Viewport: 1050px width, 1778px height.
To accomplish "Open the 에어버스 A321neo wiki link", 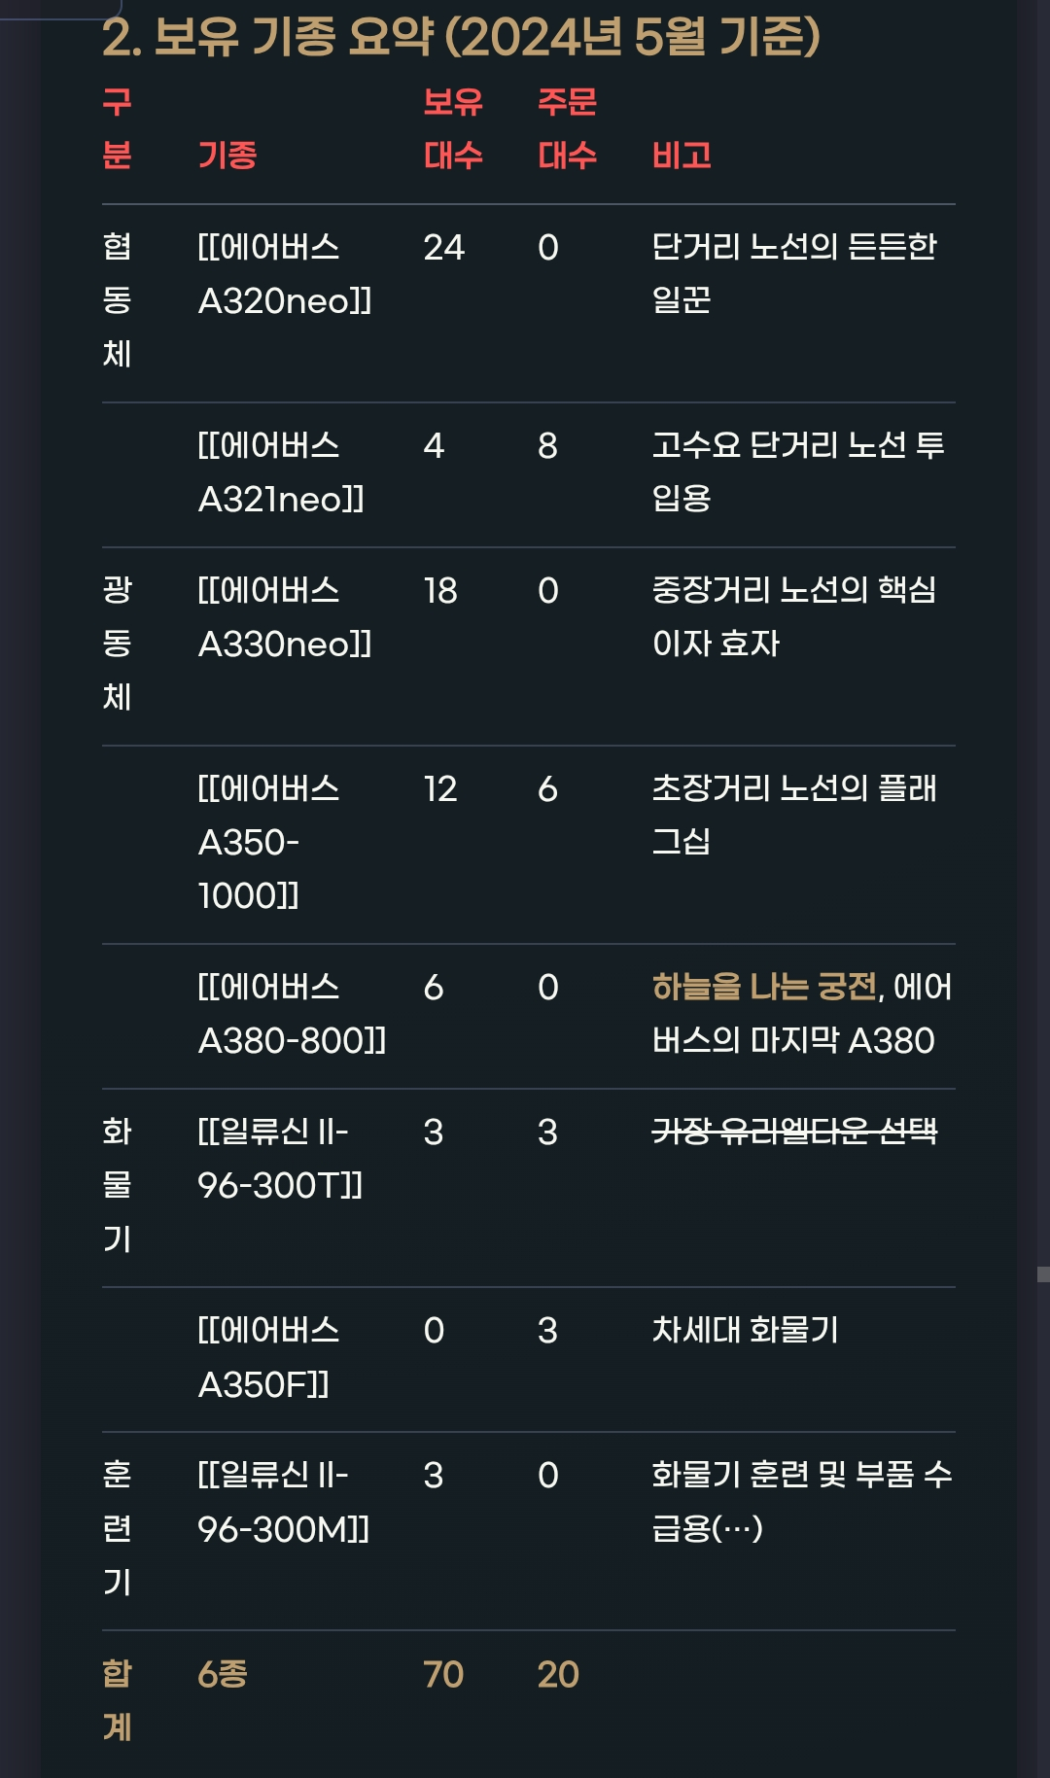I will click(280, 472).
